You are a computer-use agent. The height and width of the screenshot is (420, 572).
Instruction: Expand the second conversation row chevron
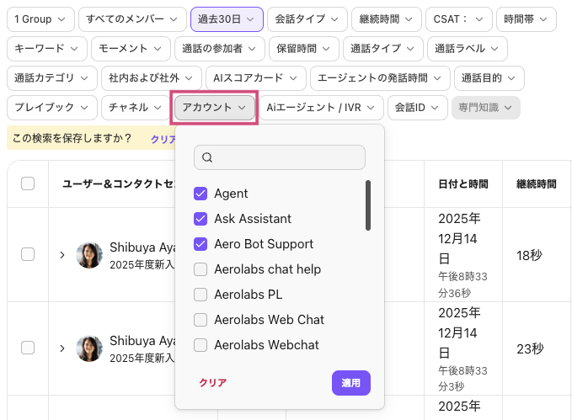(61, 348)
